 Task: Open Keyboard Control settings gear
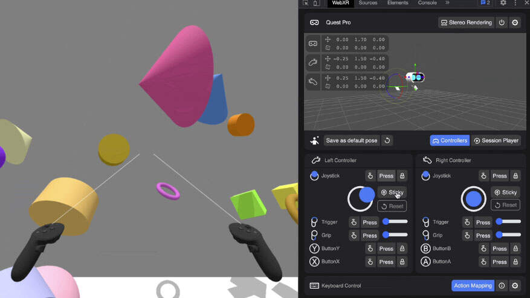(515, 285)
